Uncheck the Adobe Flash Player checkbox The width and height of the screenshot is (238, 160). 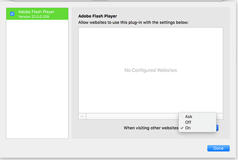tap(12, 14)
